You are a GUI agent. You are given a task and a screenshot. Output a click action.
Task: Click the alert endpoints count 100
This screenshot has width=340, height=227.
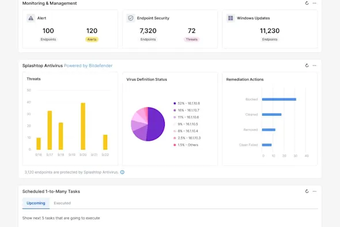click(48, 31)
